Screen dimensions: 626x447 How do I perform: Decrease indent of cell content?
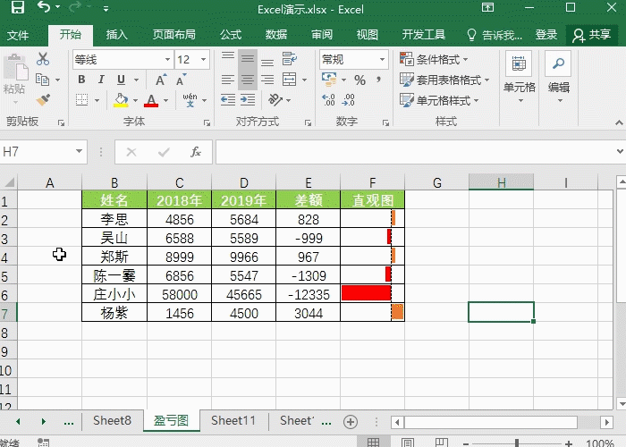coord(228,100)
